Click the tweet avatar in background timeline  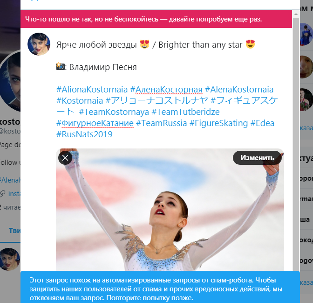[x=10, y=259]
